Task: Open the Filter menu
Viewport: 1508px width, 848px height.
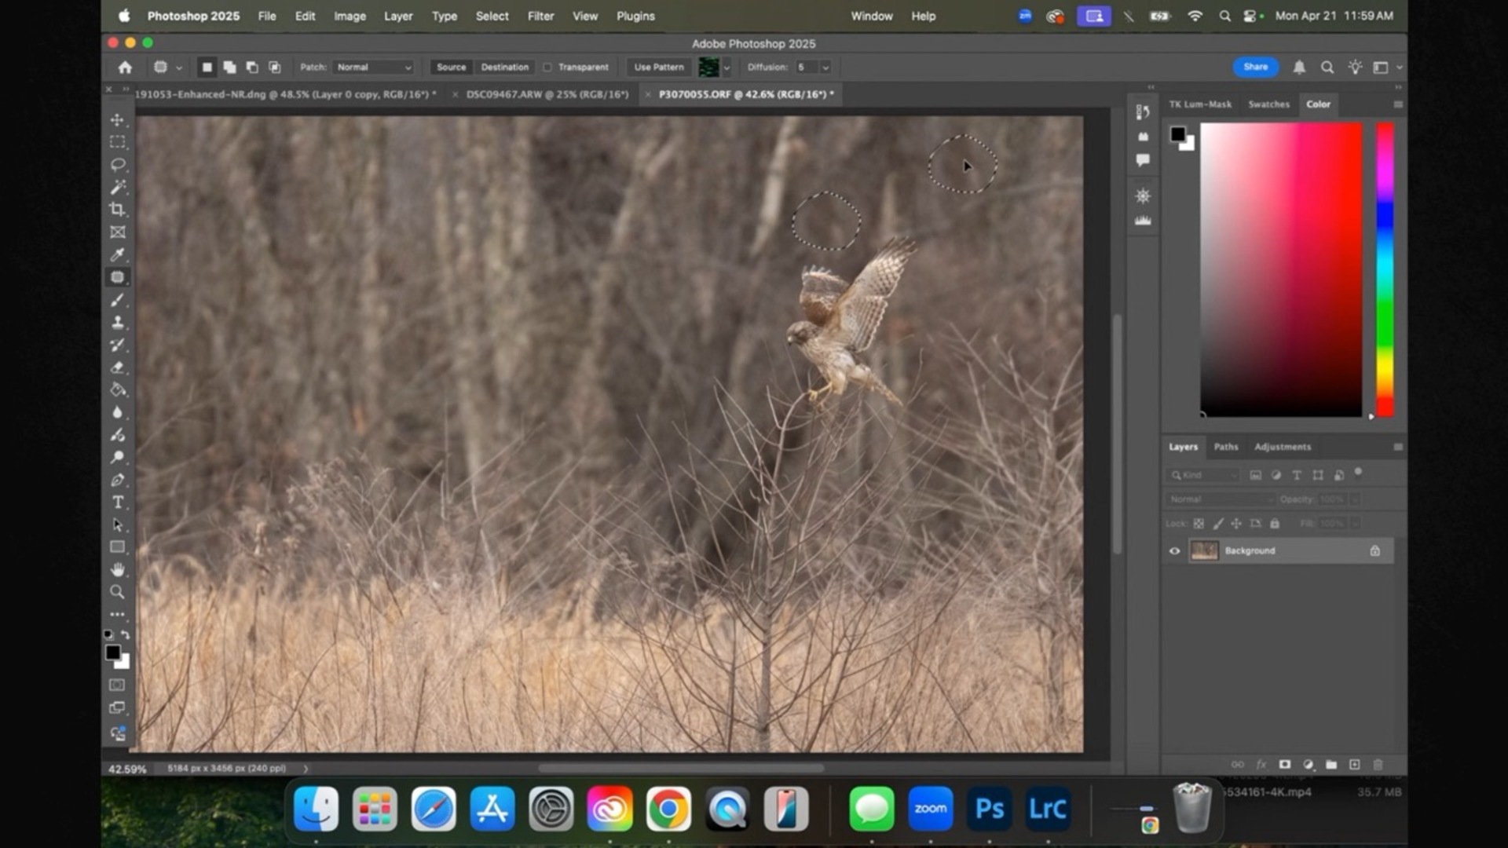Action: (540, 16)
